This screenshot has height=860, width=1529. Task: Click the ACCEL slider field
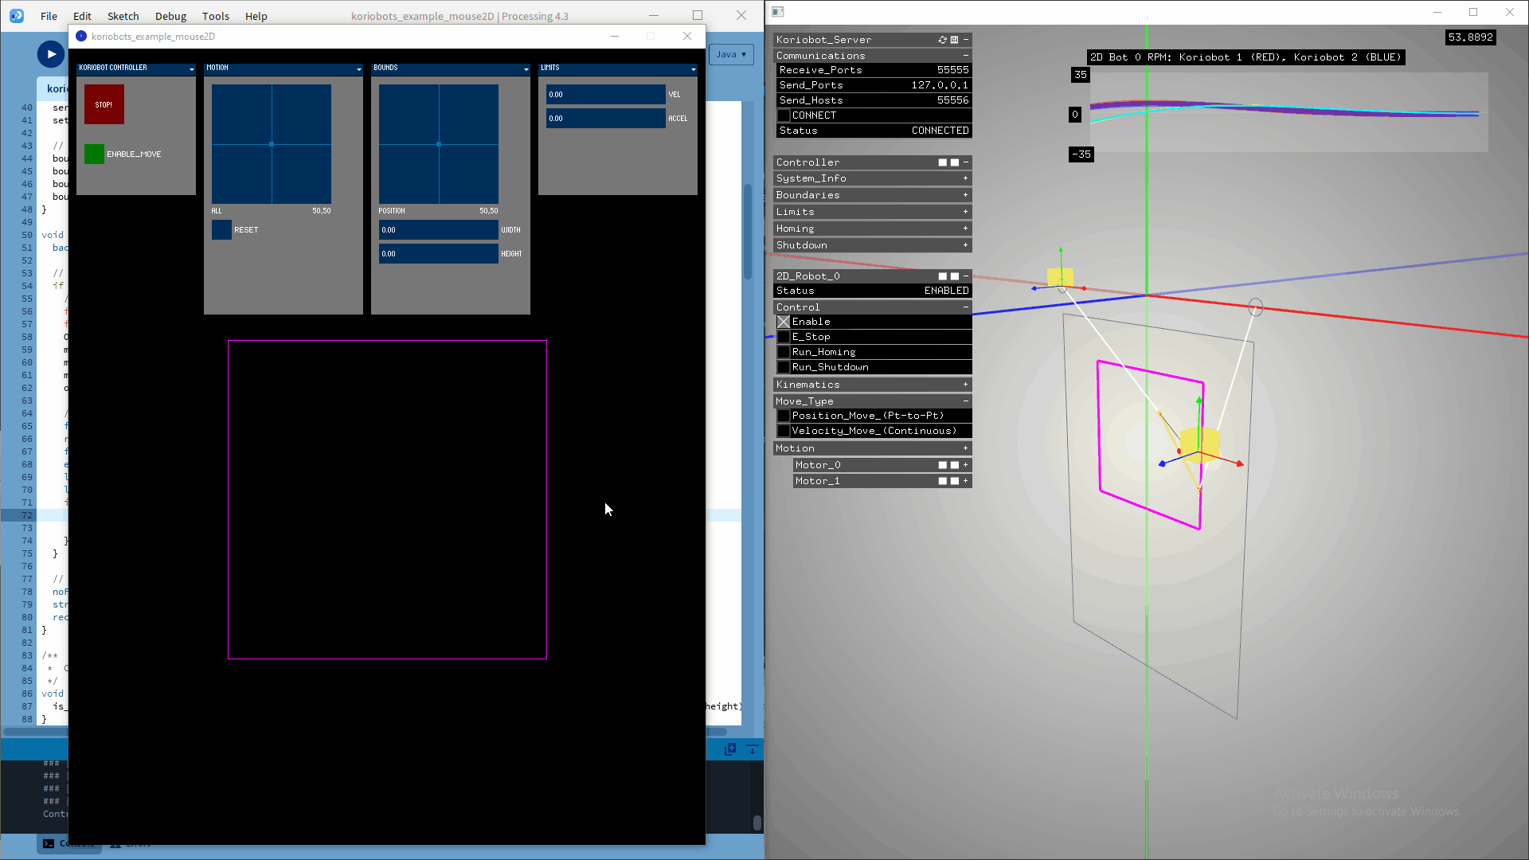point(605,119)
